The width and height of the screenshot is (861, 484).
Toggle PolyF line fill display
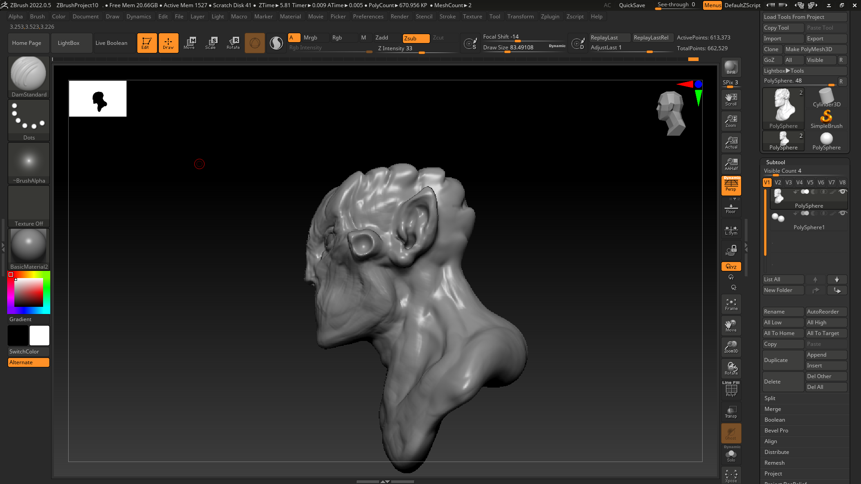(731, 389)
